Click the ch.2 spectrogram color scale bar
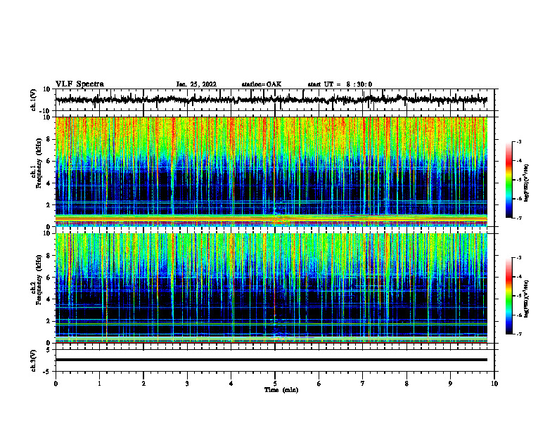 508,296
